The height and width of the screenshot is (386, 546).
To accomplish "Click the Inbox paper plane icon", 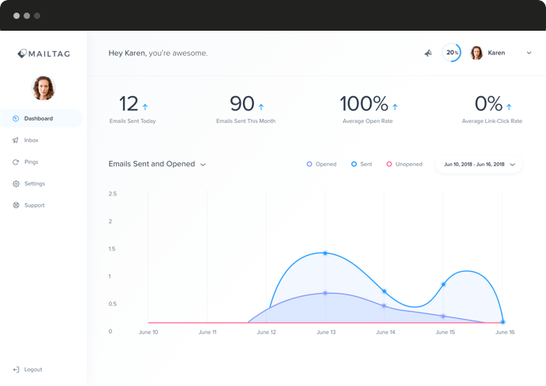I will pos(16,140).
